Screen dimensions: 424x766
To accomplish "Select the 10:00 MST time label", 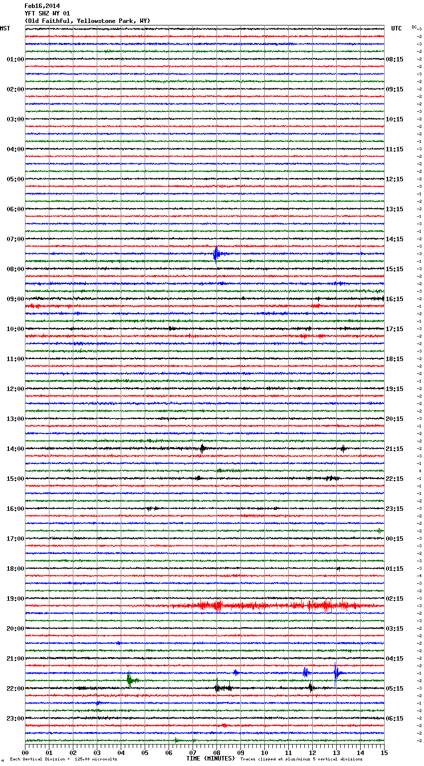I will click(x=15, y=329).
